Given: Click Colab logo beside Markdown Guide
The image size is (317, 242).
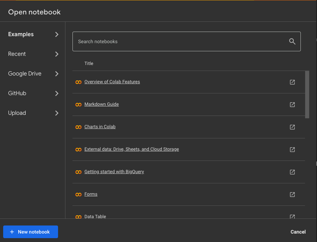Looking at the screenshot, I should 78,105.
